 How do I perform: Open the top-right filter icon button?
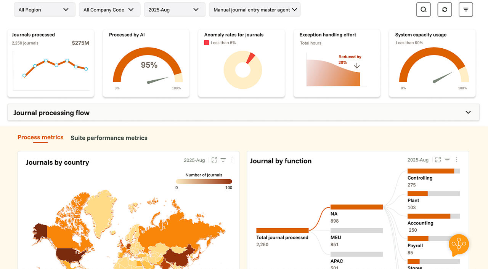pyautogui.click(x=466, y=10)
